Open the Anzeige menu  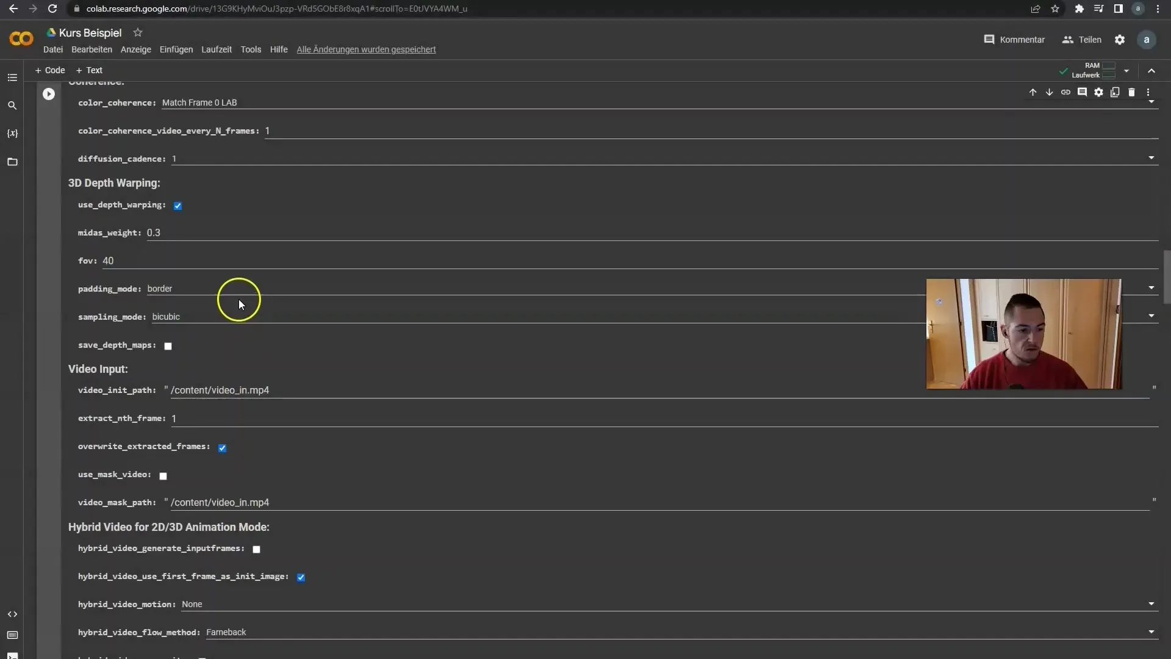135,49
